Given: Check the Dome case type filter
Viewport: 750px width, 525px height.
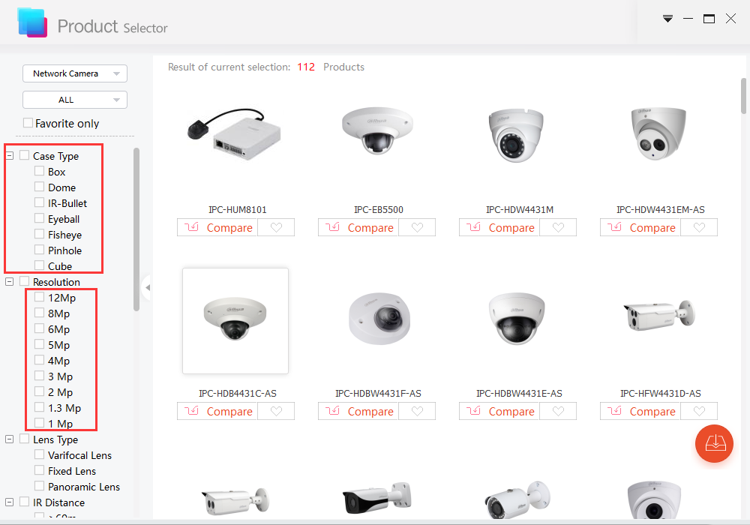Looking at the screenshot, I should [39, 187].
